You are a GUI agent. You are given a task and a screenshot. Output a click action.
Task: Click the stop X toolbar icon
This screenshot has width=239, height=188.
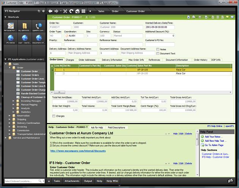click(x=65, y=11)
